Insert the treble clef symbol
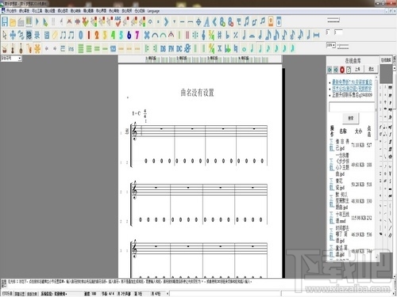 coord(203,35)
